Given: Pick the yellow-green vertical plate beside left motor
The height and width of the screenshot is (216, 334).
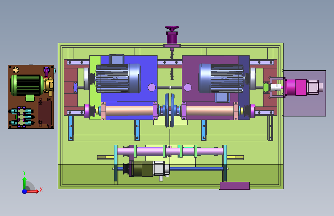Looking at the screenshot, I should 95,88.
